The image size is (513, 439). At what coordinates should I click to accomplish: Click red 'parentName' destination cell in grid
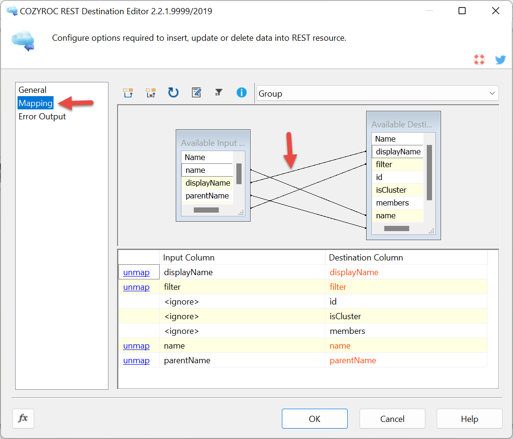click(406, 361)
